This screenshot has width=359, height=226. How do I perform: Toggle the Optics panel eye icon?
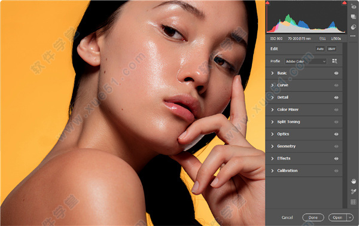[x=336, y=134]
